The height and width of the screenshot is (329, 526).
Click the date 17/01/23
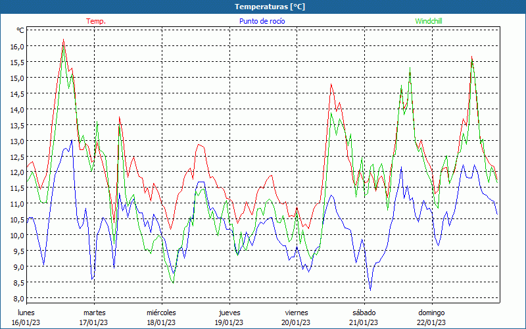[93, 322]
